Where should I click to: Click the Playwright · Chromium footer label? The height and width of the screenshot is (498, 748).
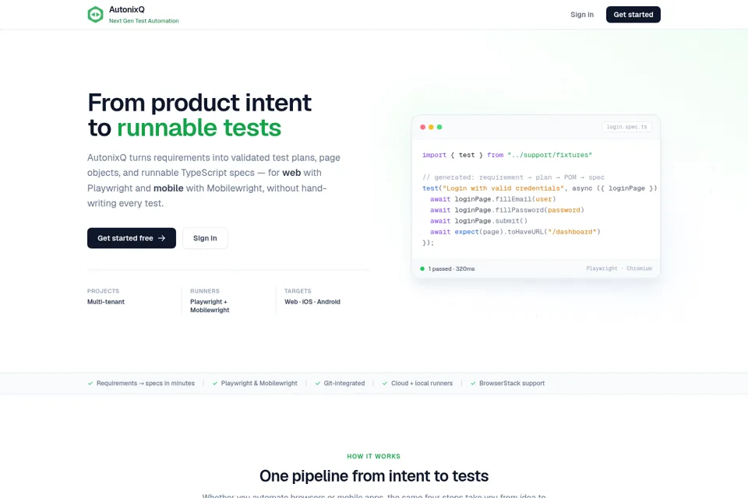coord(619,268)
